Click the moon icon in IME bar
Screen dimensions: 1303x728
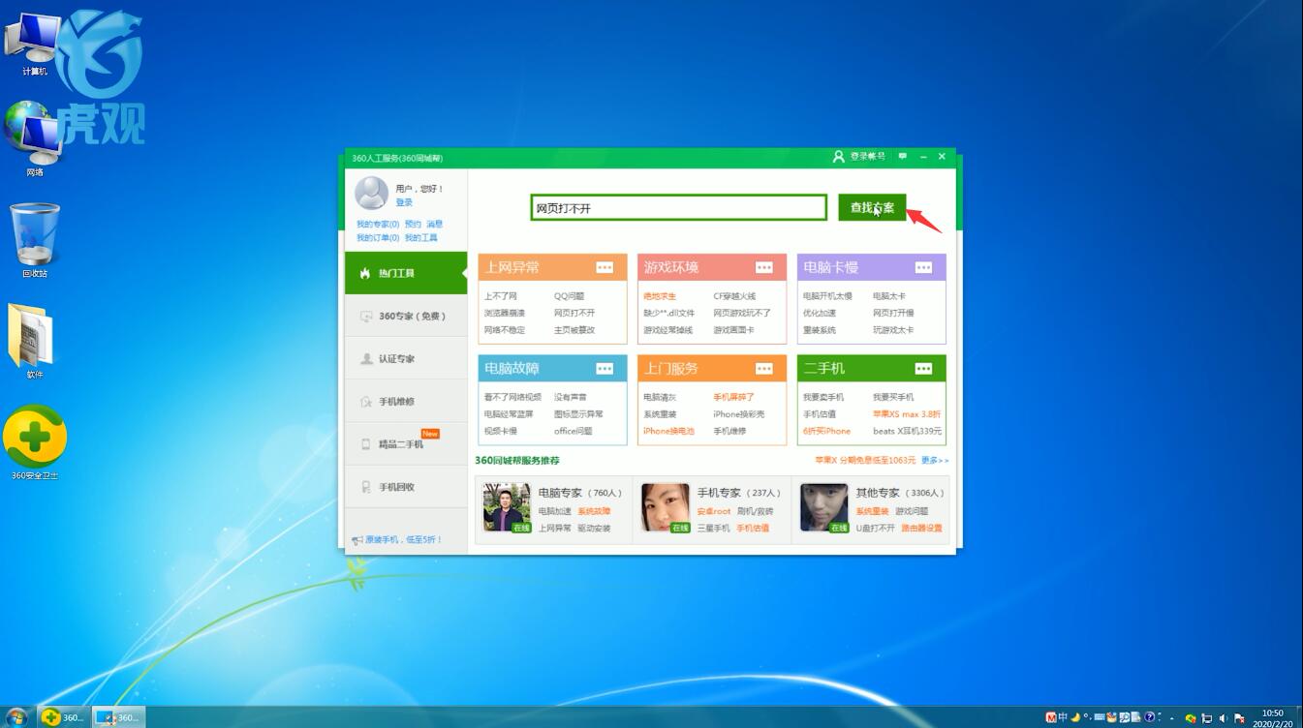click(x=1075, y=717)
